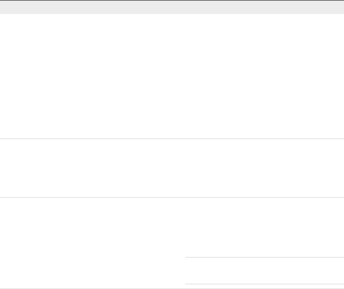Click third row's right area above short lines
This screenshot has height=289, width=344.
coord(265,227)
